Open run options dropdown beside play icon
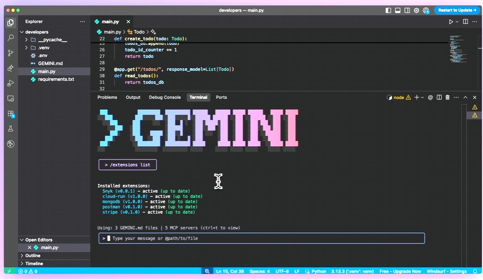The image size is (483, 280). 457,22
